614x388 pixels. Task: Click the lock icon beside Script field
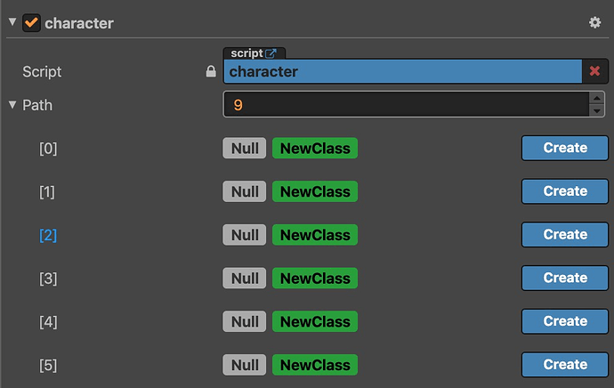(211, 71)
